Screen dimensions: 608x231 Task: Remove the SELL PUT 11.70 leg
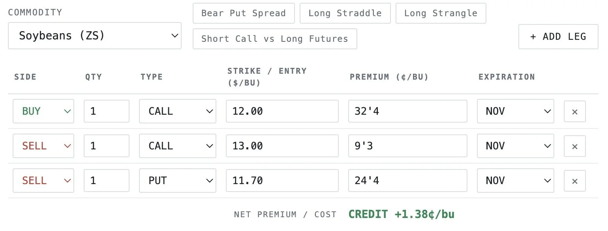(x=574, y=181)
